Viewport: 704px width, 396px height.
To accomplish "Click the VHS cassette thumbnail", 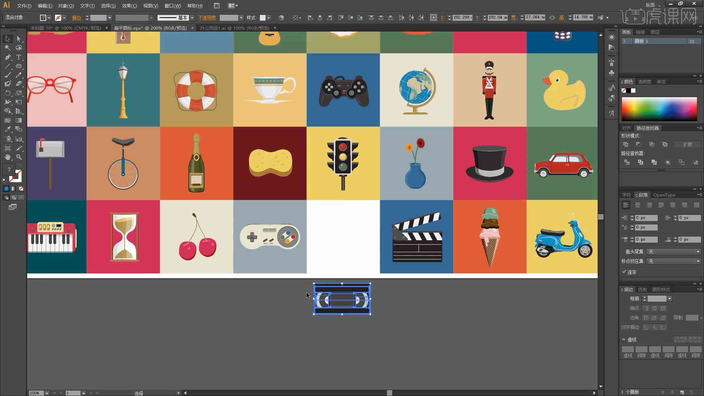I will [342, 298].
